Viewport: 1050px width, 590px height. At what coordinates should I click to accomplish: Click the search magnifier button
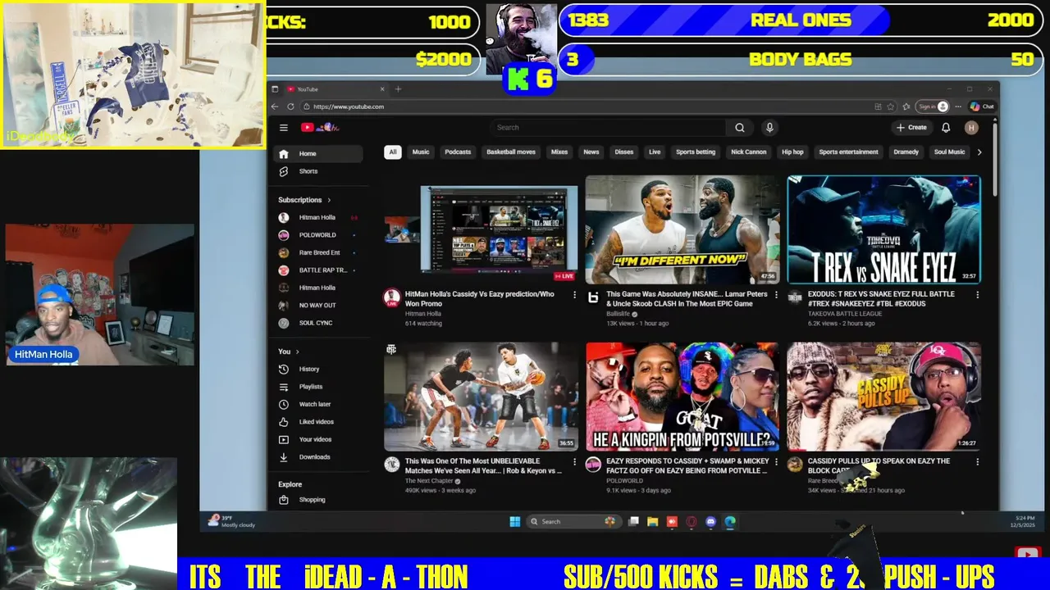coord(739,127)
